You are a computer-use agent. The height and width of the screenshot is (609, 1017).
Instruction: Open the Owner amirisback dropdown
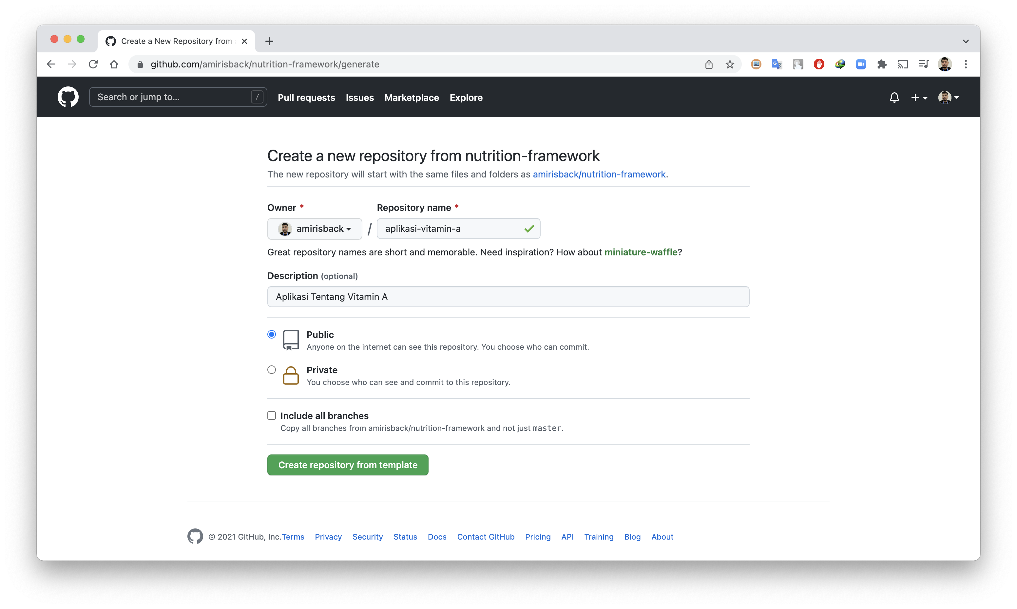pyautogui.click(x=315, y=229)
